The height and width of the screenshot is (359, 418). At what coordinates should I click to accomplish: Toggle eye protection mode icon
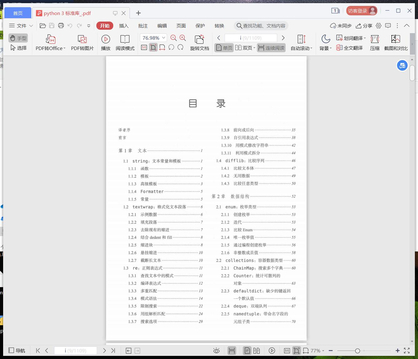pos(217,351)
